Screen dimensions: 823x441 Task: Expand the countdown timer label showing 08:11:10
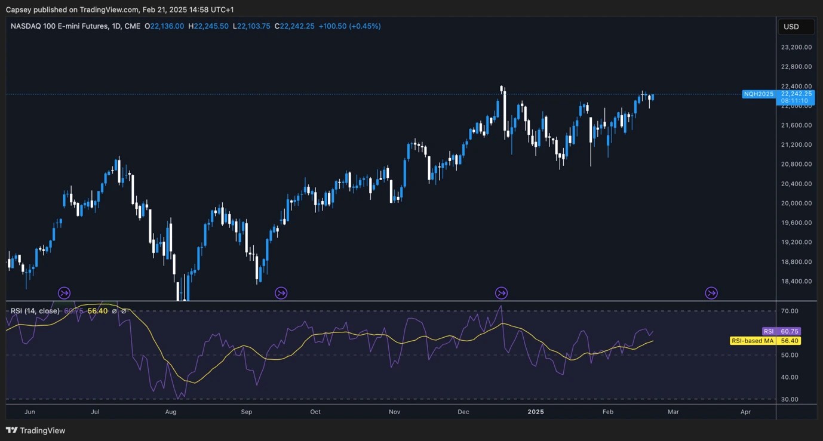[796, 100]
